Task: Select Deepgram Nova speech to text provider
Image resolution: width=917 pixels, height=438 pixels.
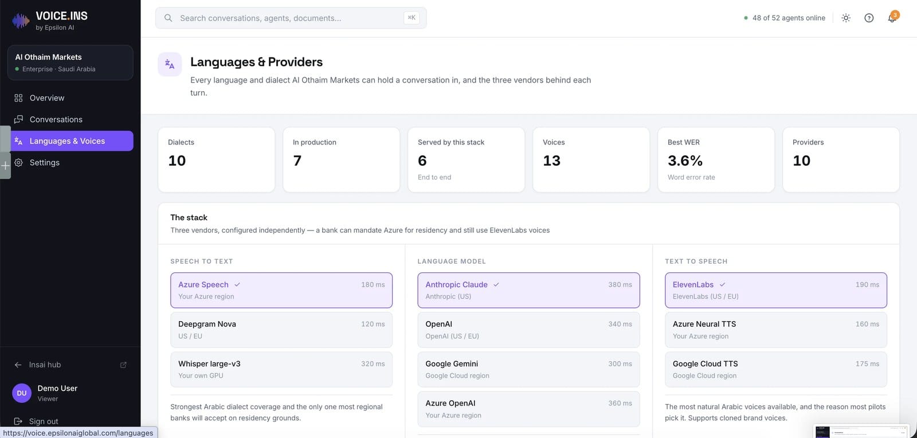Action: pyautogui.click(x=281, y=330)
